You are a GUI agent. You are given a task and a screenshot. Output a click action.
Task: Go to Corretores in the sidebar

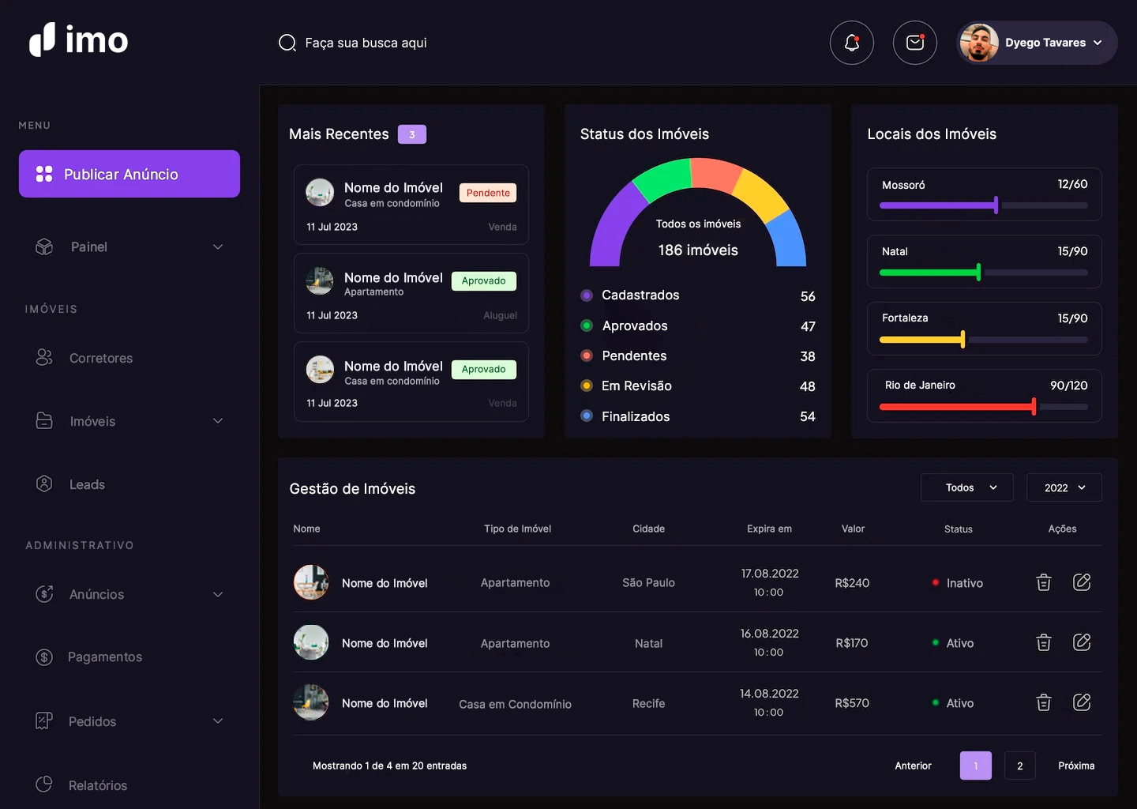click(x=100, y=358)
